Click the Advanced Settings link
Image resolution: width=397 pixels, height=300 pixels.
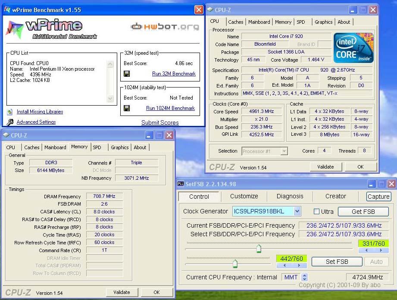click(36, 122)
